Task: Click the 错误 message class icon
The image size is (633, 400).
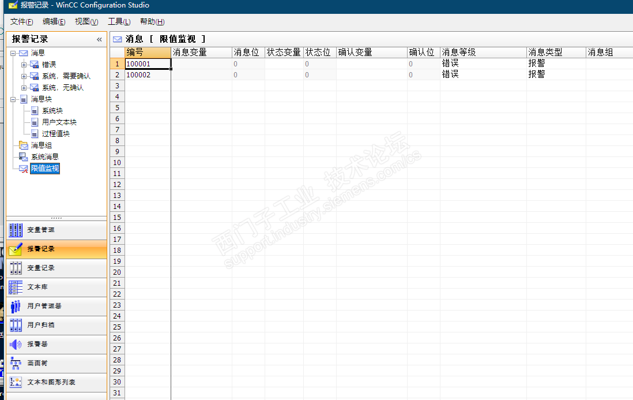Action: pyautogui.click(x=35, y=65)
